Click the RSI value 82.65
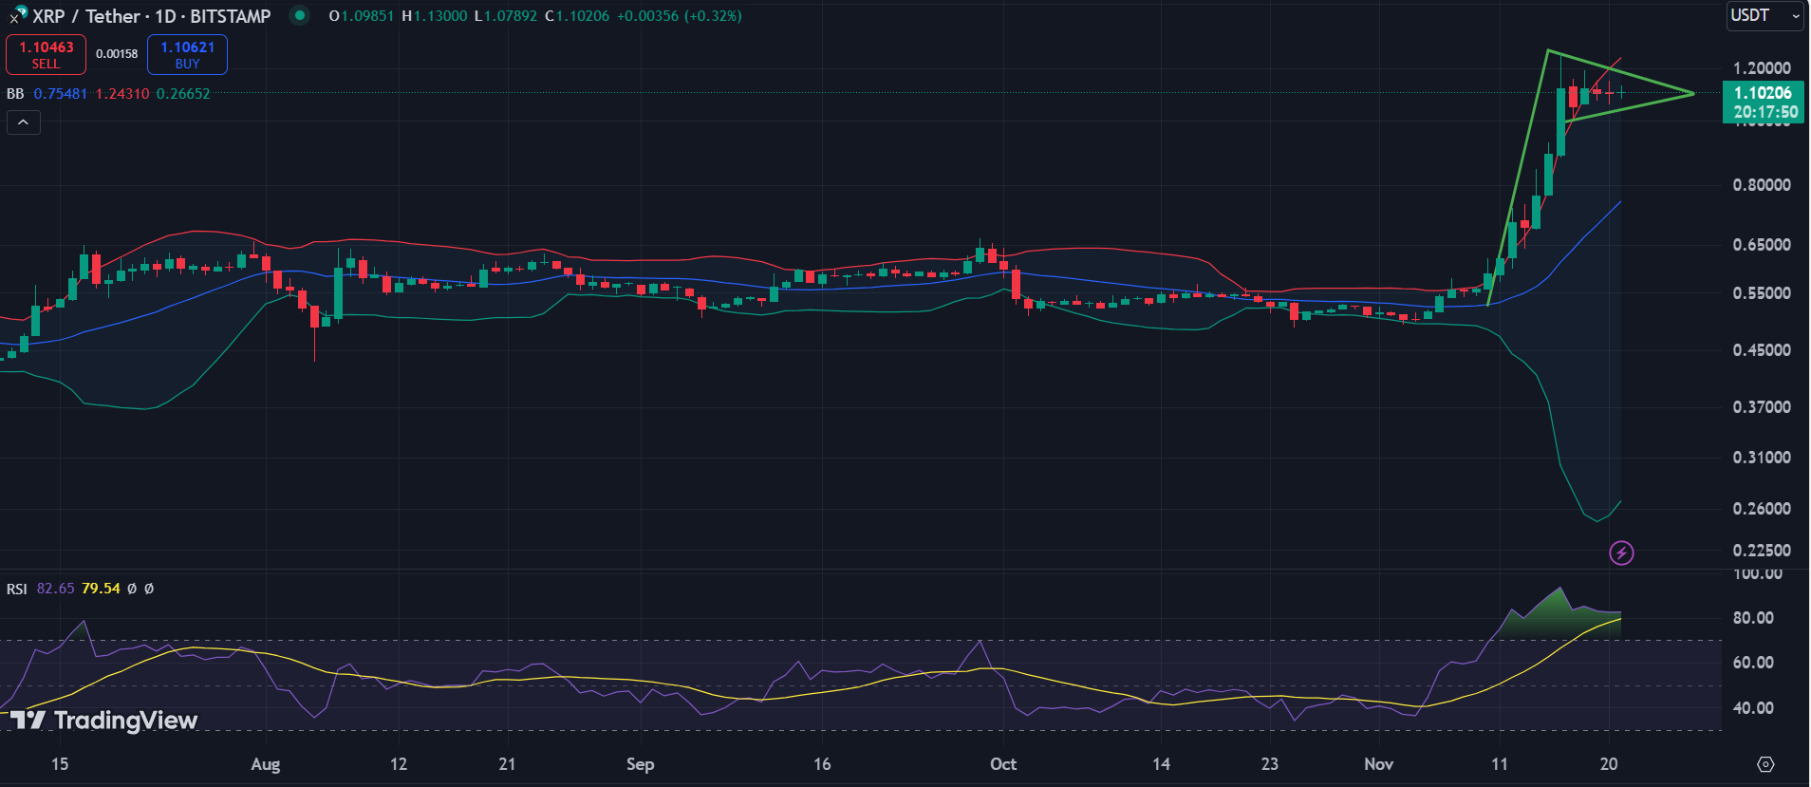The height and width of the screenshot is (787, 1811). click(55, 589)
